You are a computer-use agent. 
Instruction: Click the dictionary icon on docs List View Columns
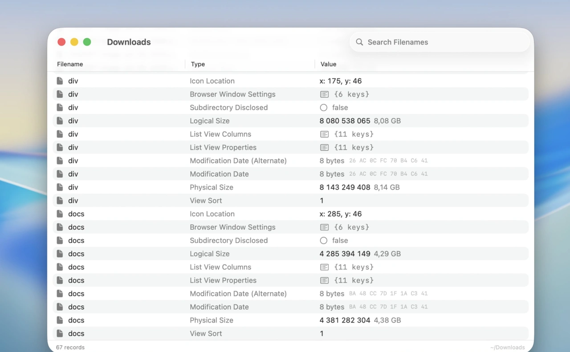tap(324, 267)
